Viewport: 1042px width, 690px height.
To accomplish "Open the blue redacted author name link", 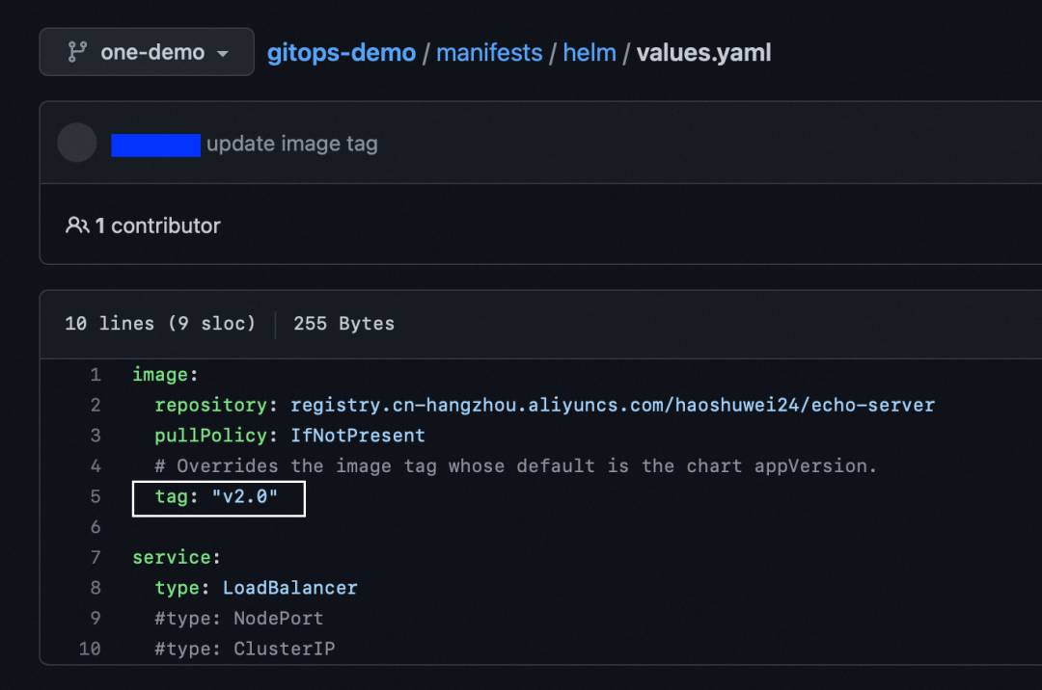I will pos(155,146).
